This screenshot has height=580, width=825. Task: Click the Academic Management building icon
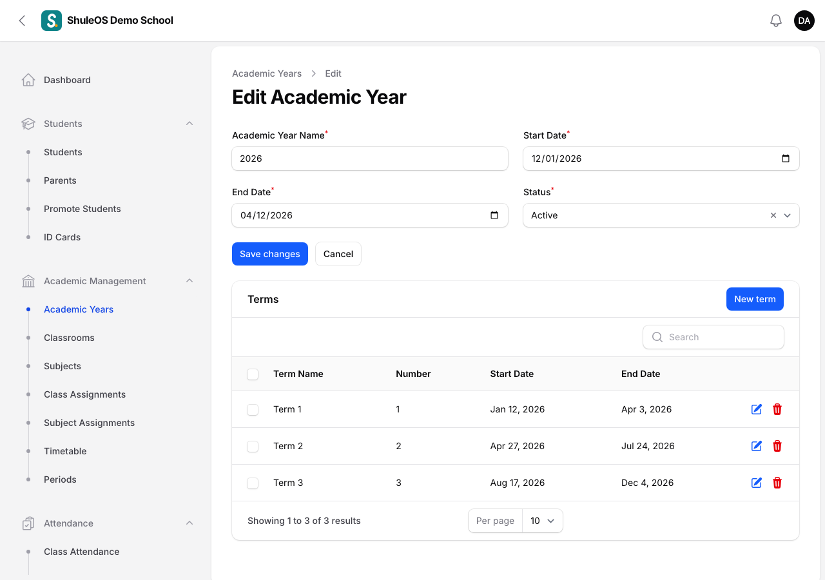pos(28,281)
